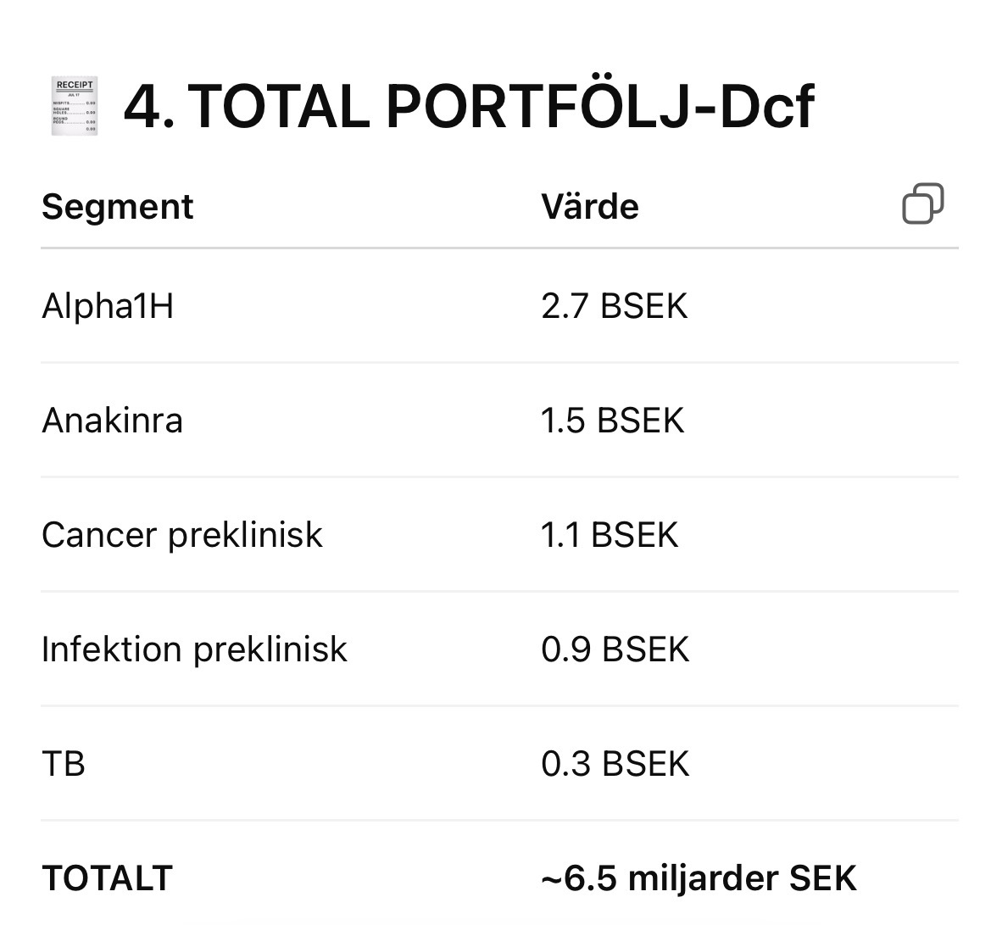Select the 0.9 BSEK value
This screenshot has height=925, width=991.
[x=615, y=649]
